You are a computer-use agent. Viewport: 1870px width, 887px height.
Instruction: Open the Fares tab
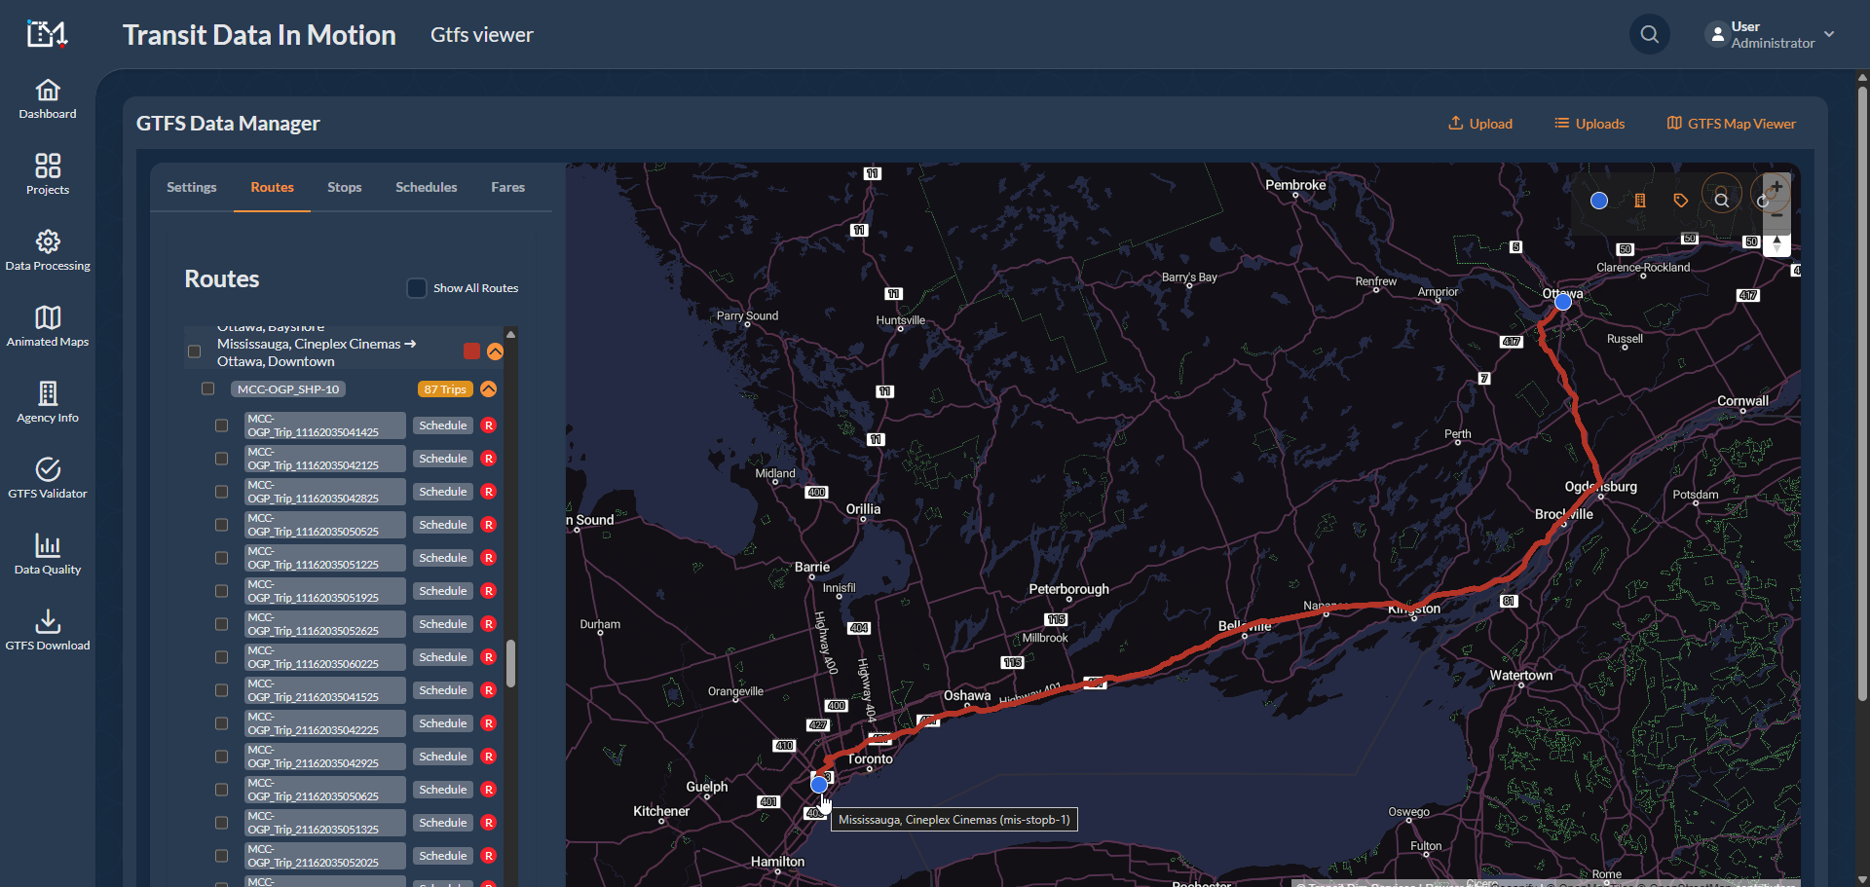507,187
